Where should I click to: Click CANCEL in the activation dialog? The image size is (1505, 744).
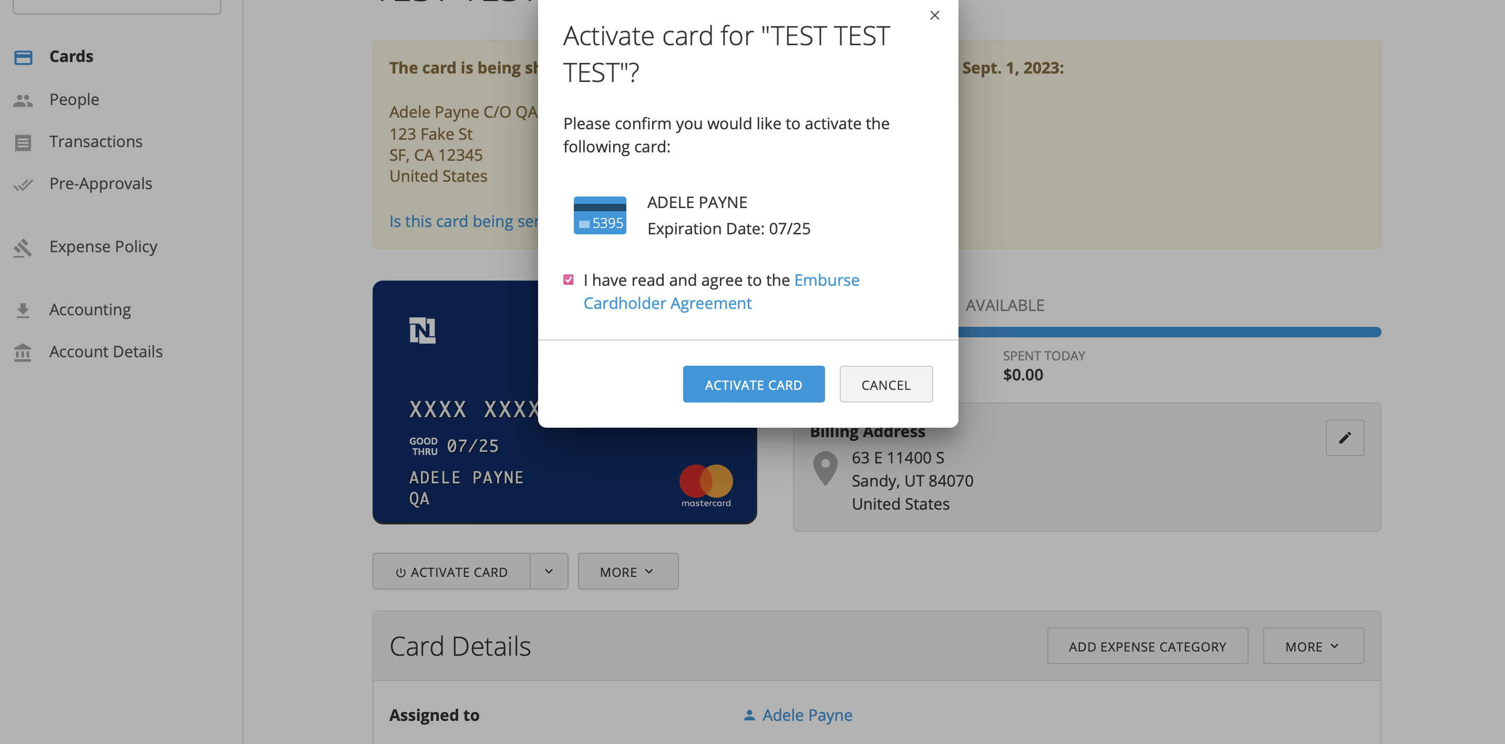(885, 384)
